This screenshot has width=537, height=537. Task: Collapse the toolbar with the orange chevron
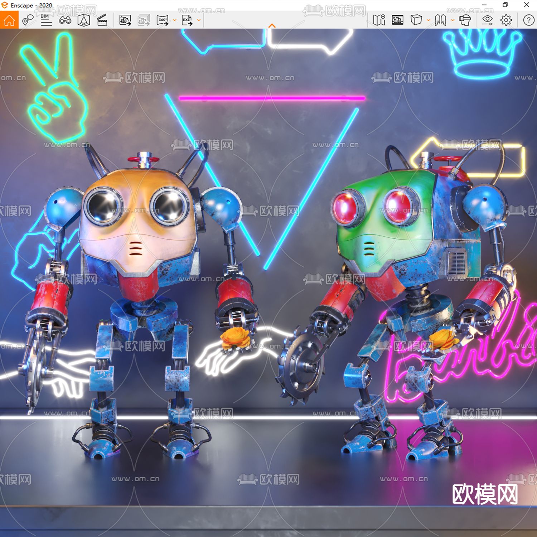tap(272, 25)
